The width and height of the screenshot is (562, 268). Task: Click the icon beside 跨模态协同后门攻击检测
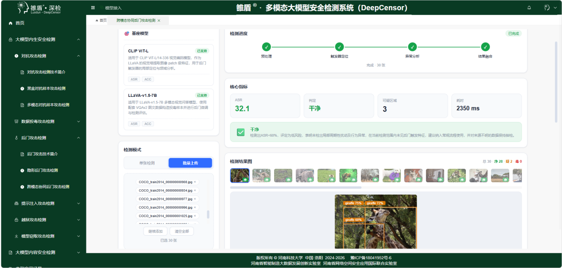(22, 187)
